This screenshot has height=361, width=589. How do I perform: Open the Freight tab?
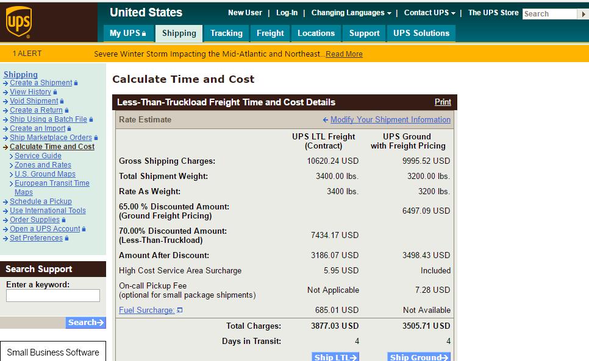tap(270, 33)
